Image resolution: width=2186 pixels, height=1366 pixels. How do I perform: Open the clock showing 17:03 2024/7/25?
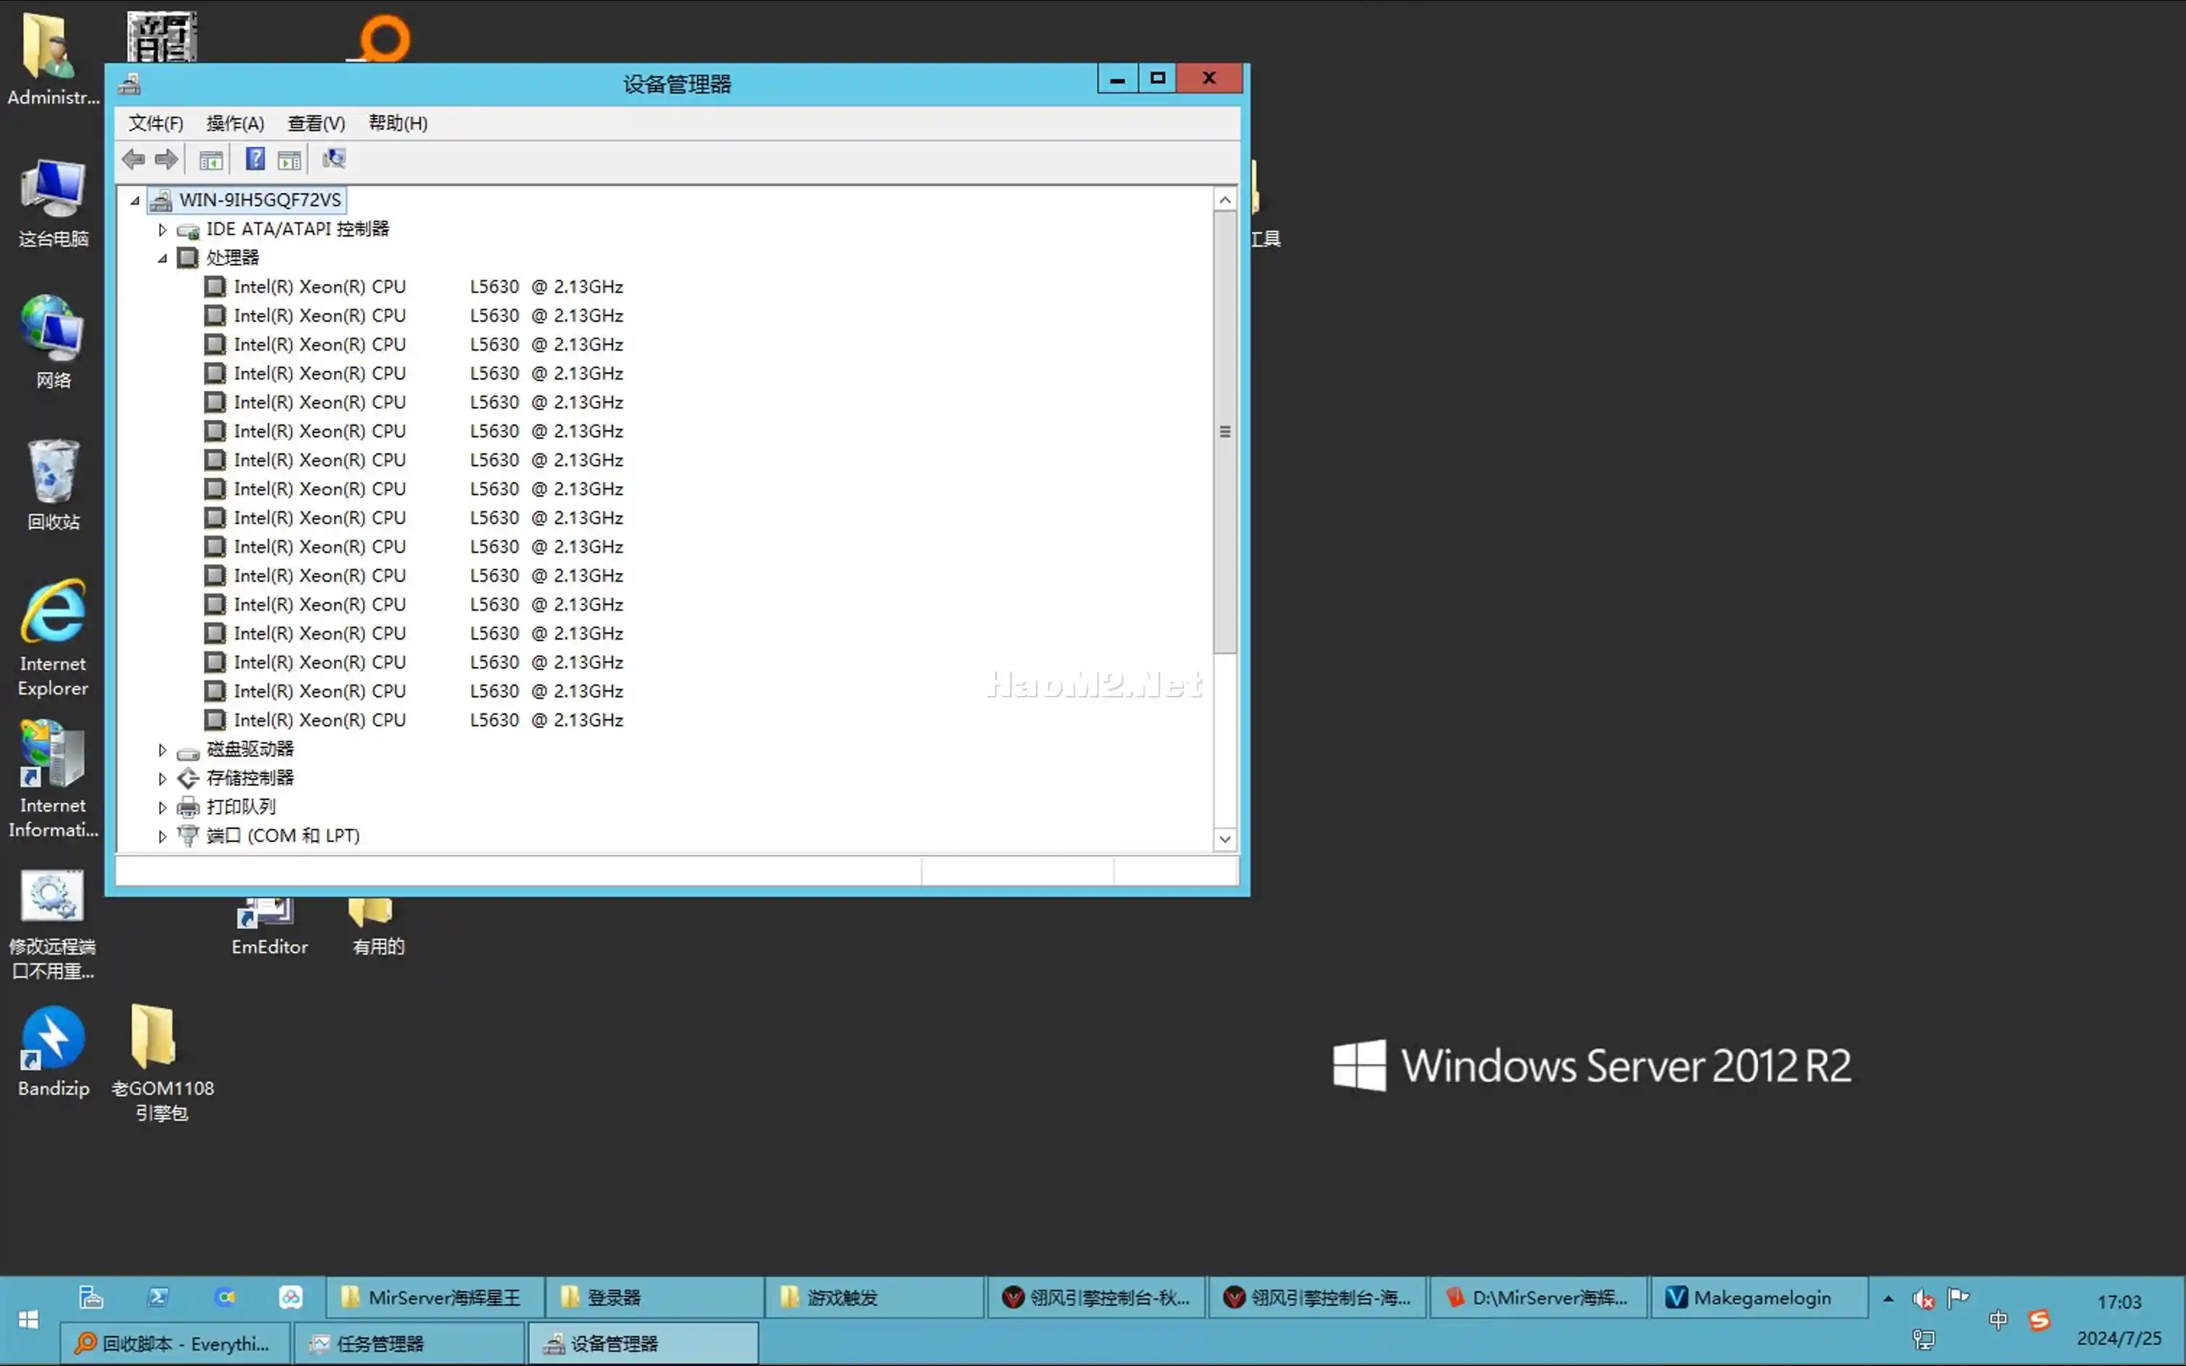(2119, 1320)
